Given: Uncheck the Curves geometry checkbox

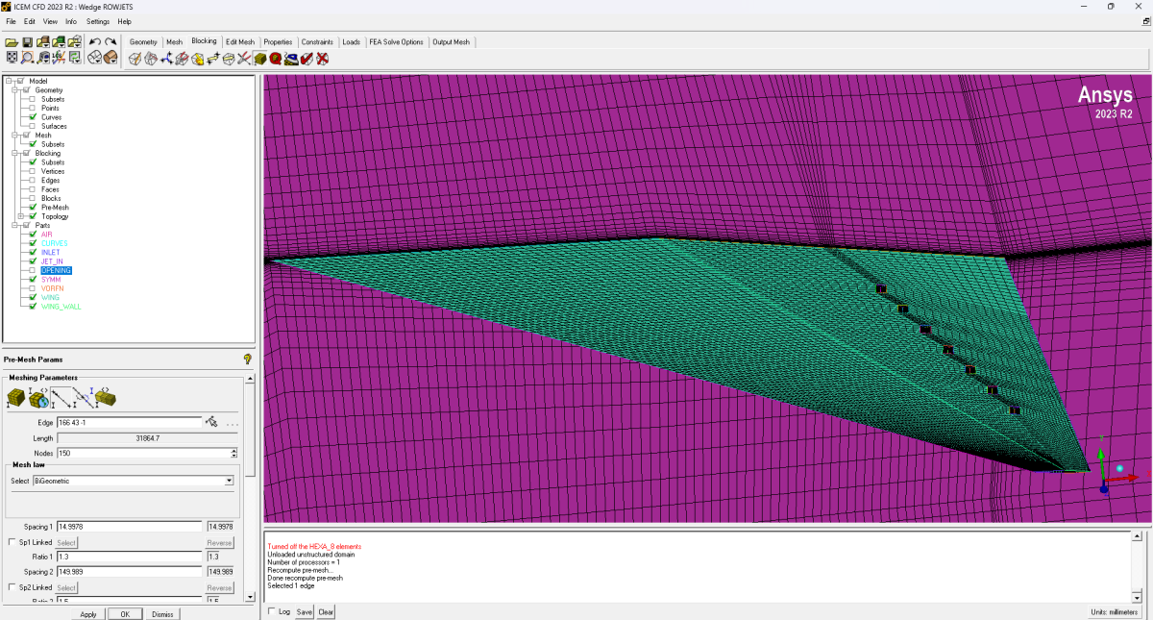Looking at the screenshot, I should coord(32,117).
